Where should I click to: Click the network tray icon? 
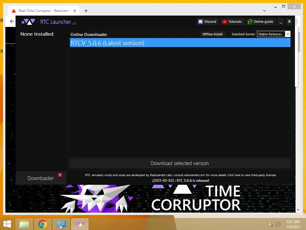pos(278,224)
